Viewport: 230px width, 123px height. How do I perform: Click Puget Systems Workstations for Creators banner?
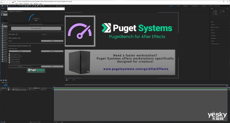(36, 71)
